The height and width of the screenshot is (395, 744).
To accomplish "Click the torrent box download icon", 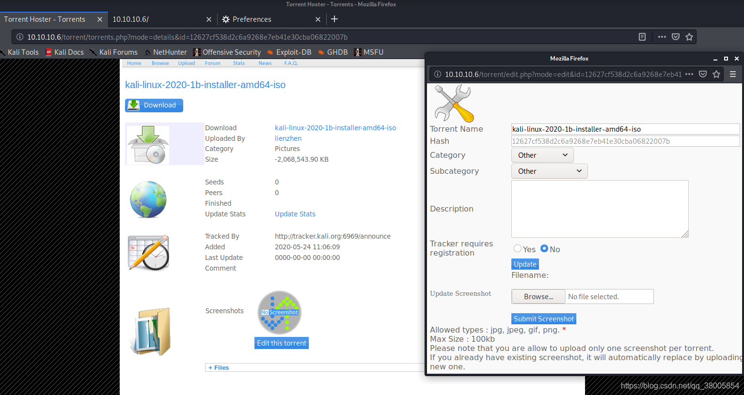I will [148, 144].
